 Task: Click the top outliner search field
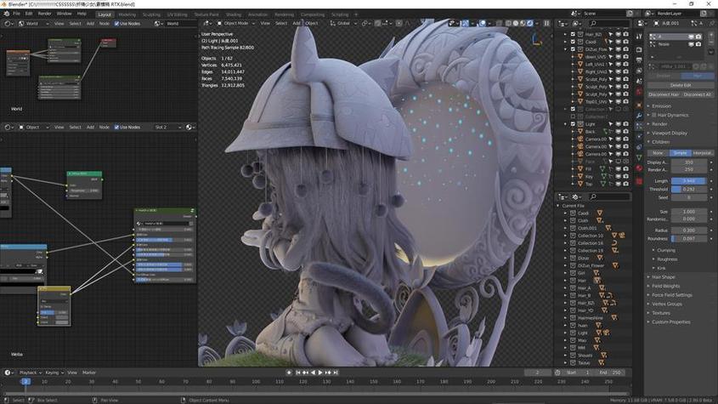point(609,23)
